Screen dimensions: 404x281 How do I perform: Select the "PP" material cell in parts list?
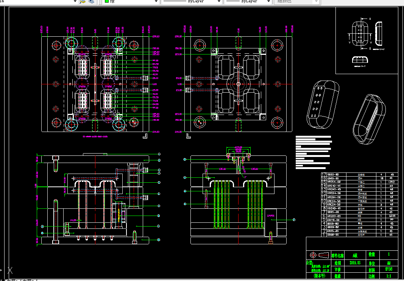pos(392,220)
